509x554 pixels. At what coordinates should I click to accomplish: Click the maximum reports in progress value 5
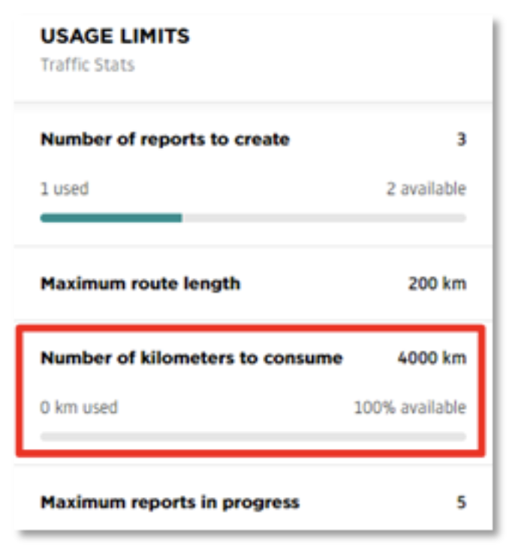point(462,502)
